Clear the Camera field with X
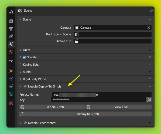The image size is (161, 134). pos(149,28)
